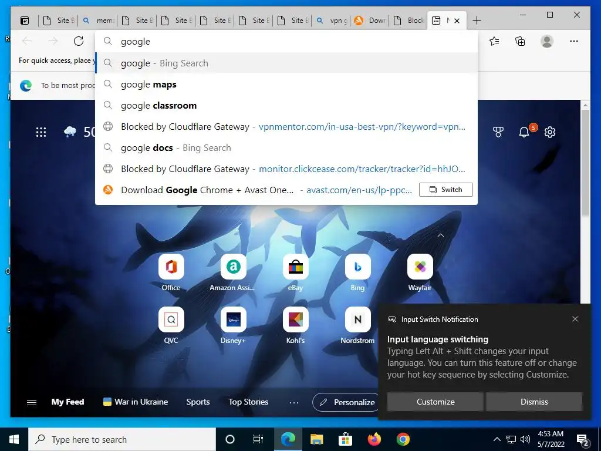601x451 pixels.
Task: Select the 'google classroom' suggestion
Action: 286,106
